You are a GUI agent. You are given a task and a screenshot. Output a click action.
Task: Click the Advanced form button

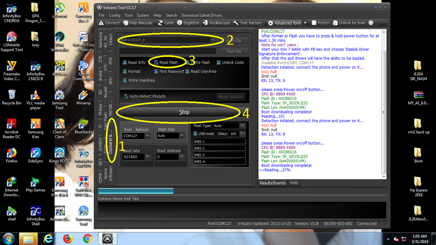coord(284,23)
